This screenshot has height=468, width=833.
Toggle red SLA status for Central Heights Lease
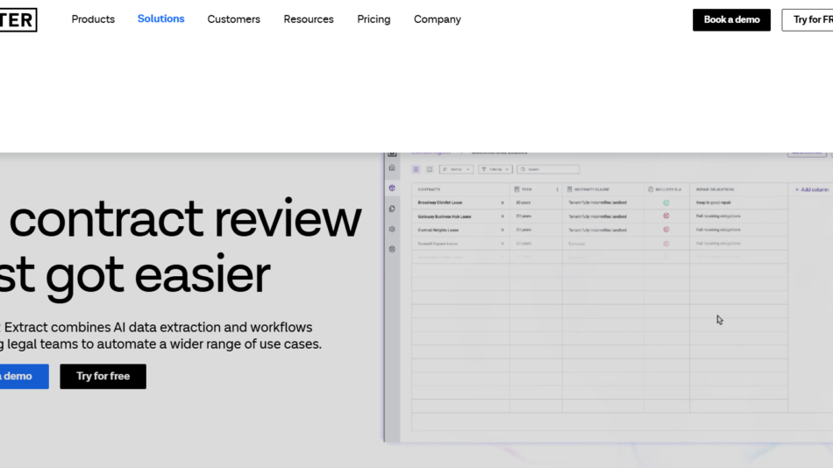click(x=666, y=230)
